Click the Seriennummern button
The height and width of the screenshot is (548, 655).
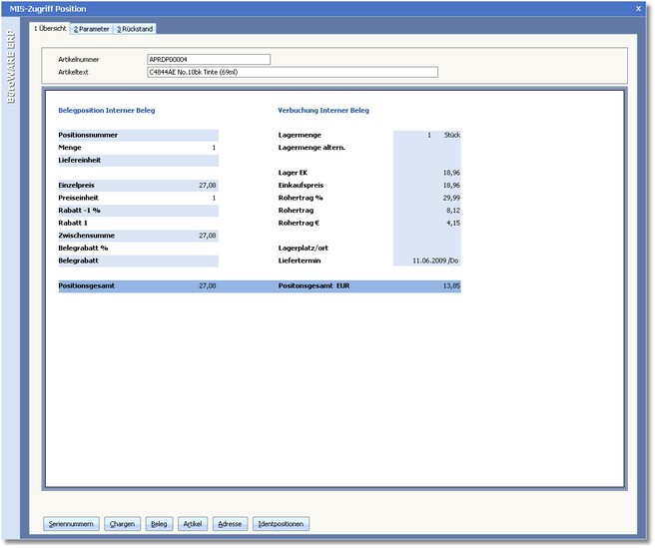72,523
